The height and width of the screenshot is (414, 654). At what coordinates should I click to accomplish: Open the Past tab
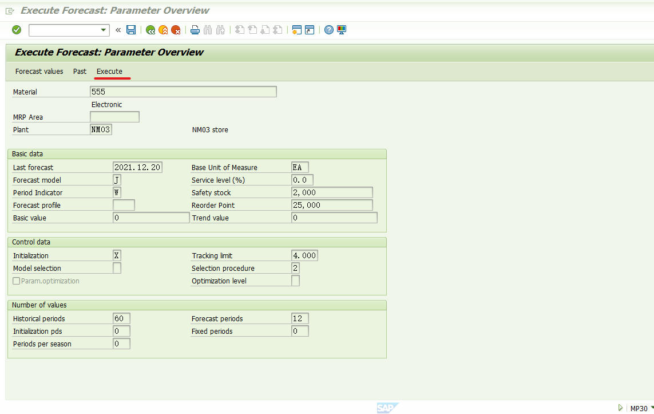80,71
